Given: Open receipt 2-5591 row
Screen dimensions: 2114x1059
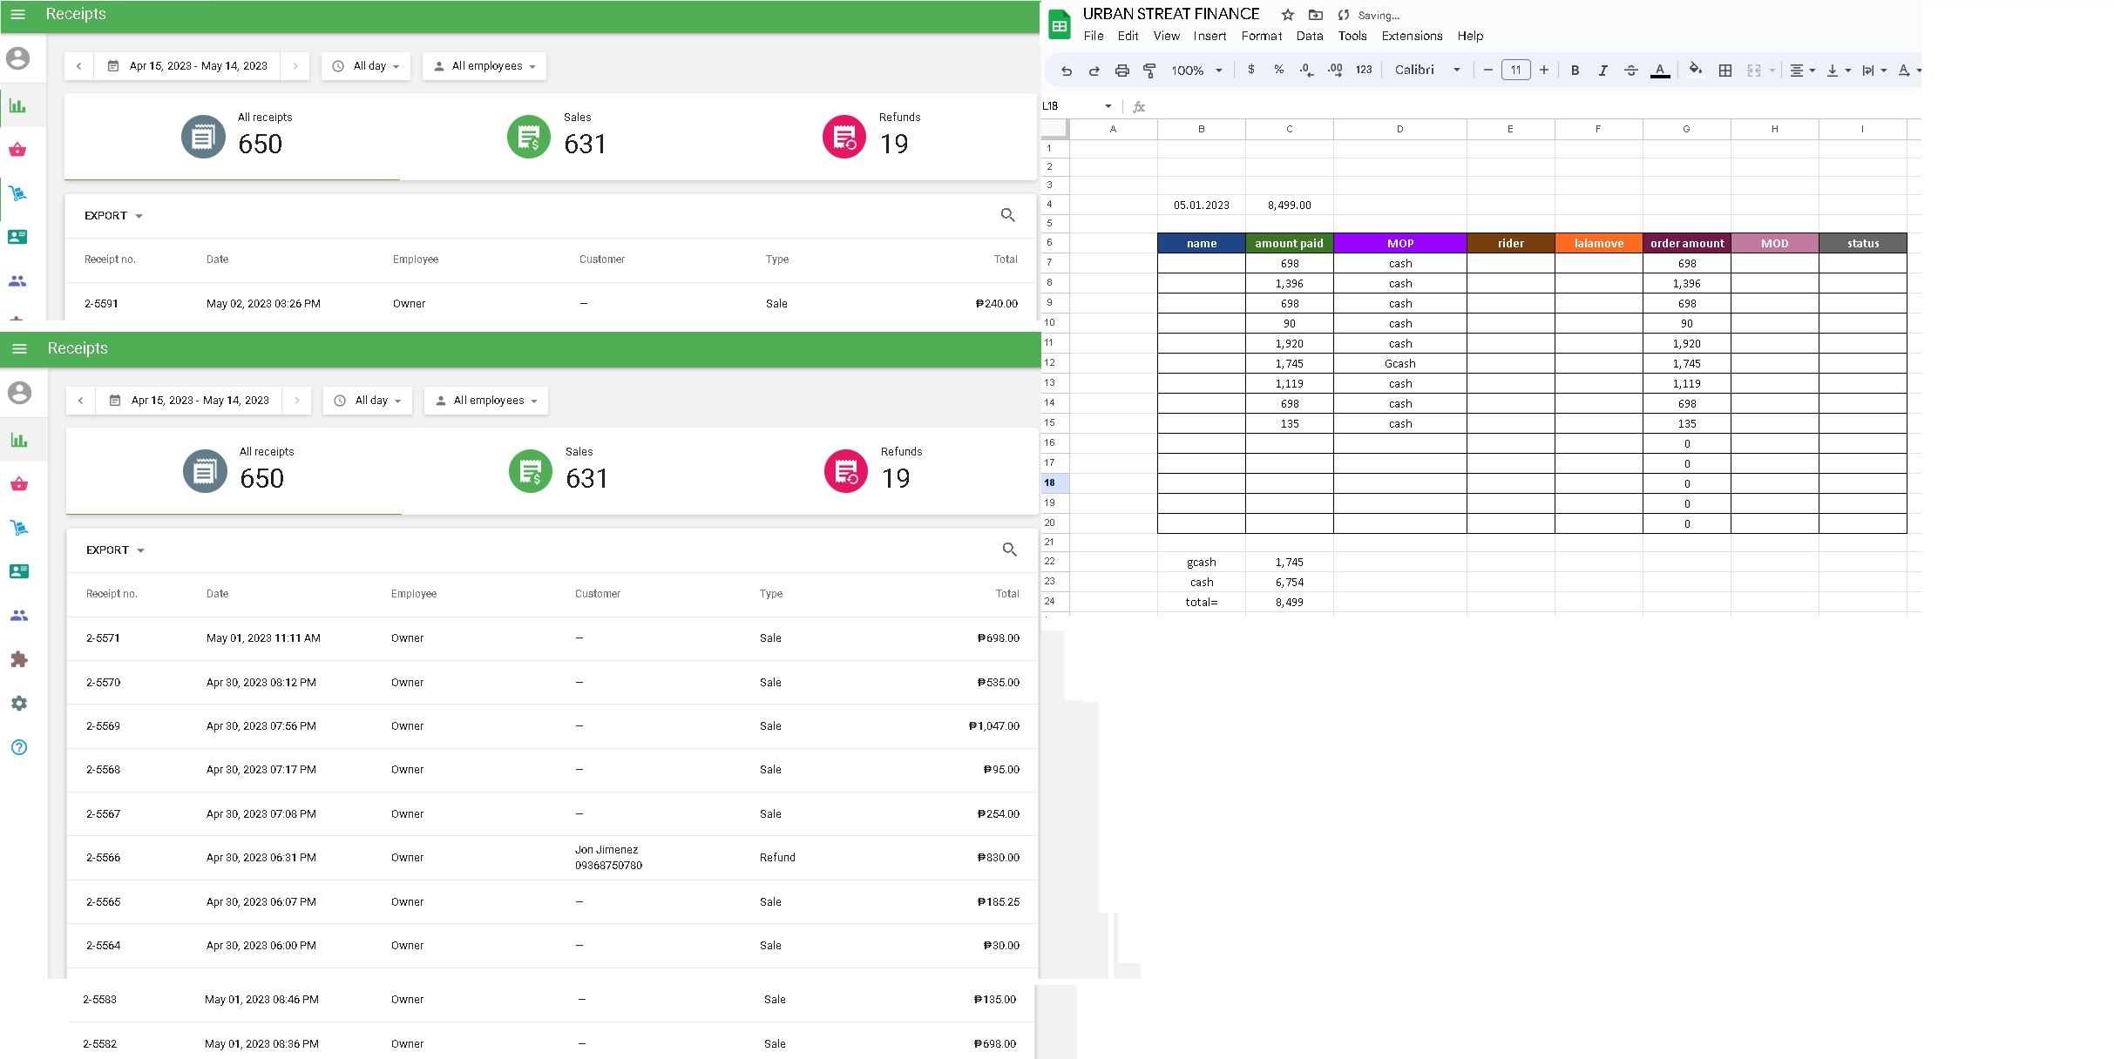Looking at the screenshot, I should [x=551, y=304].
